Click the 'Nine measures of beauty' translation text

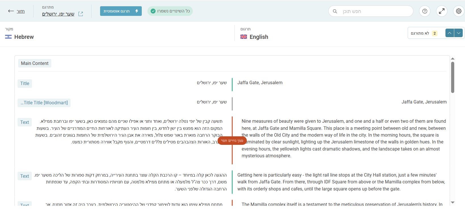pos(343,138)
